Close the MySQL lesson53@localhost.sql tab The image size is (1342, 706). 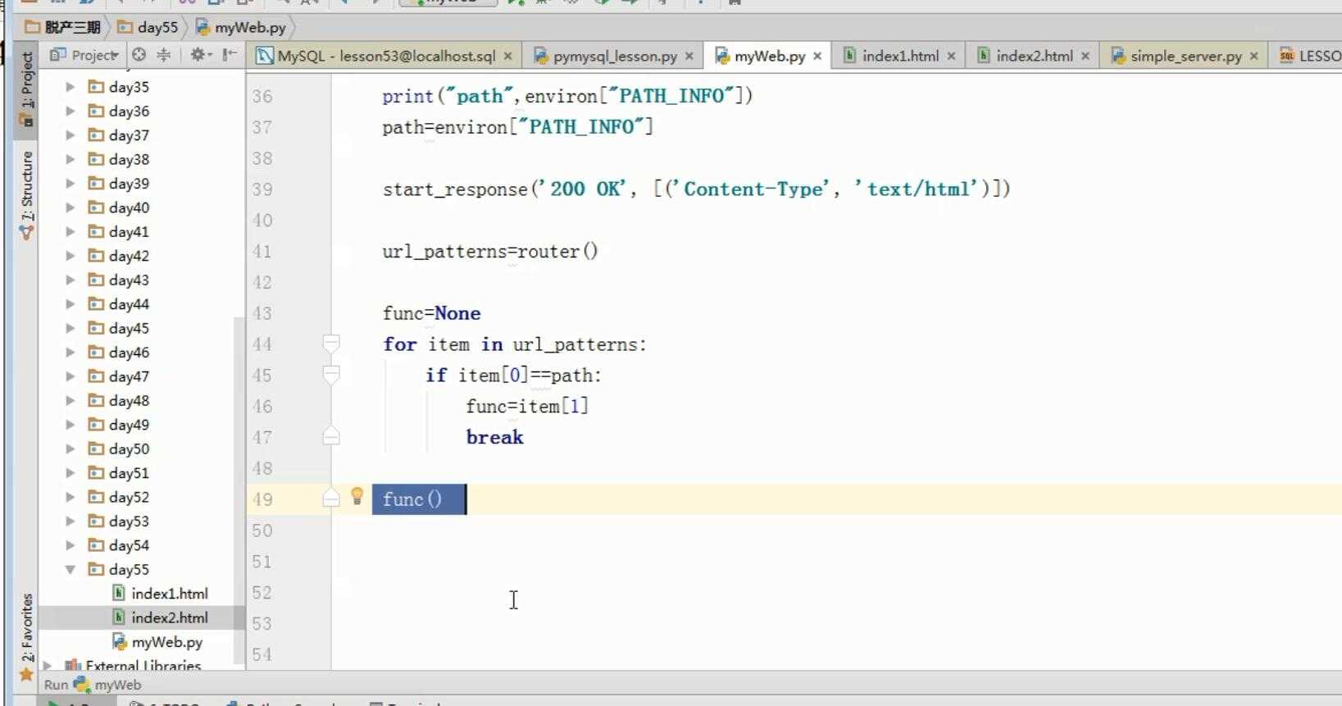click(508, 56)
